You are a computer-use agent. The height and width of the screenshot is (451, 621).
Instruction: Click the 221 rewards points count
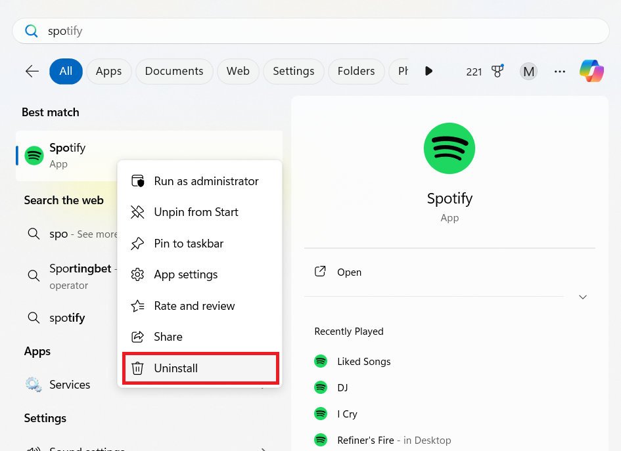(474, 72)
